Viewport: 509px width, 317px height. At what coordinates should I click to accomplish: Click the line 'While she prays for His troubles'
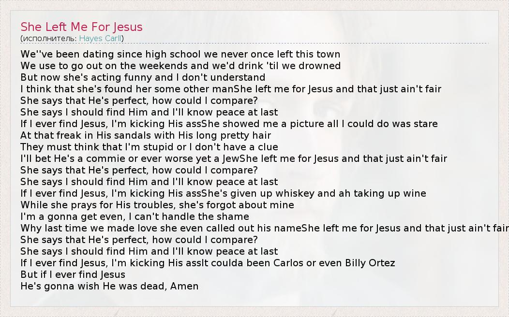157,205
